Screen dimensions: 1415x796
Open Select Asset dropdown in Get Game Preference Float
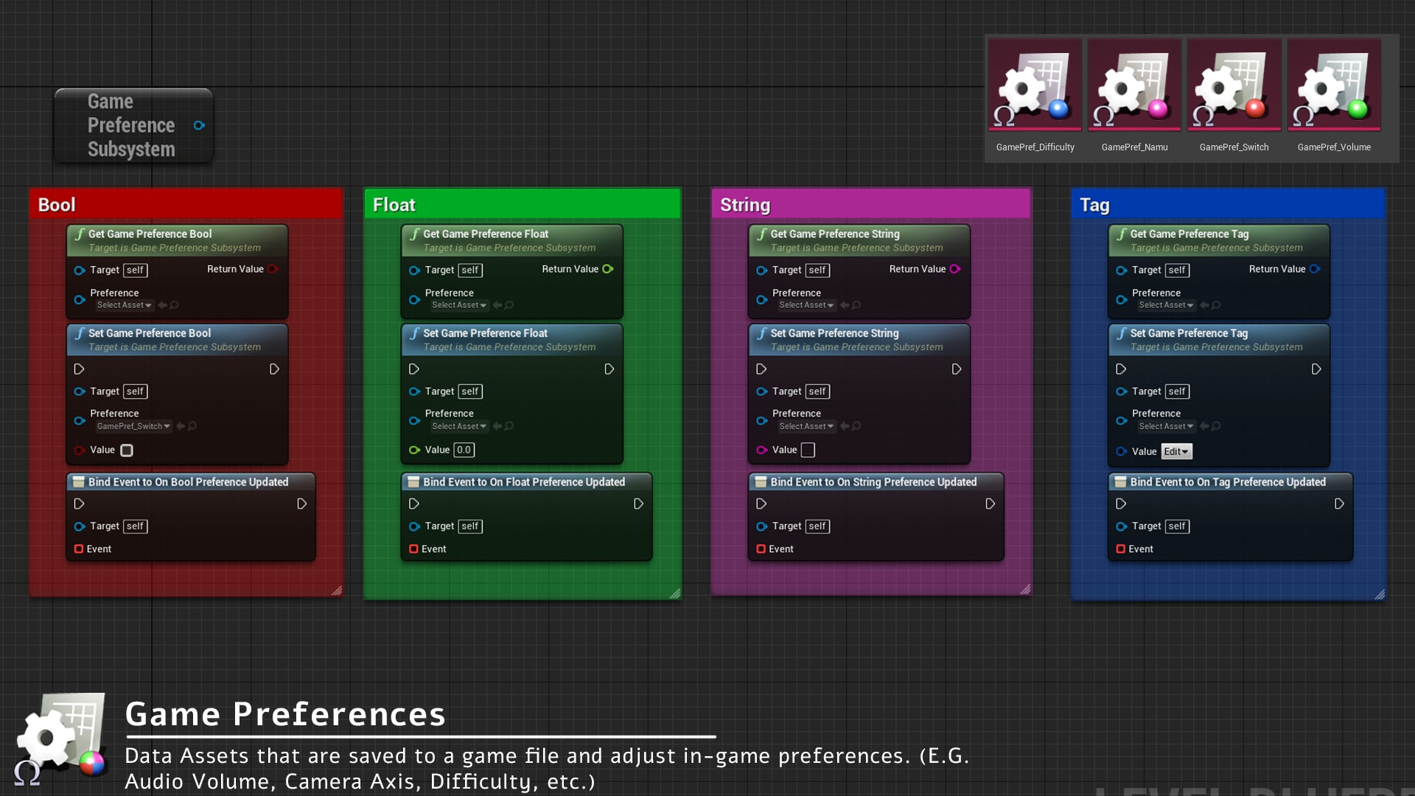tap(458, 305)
